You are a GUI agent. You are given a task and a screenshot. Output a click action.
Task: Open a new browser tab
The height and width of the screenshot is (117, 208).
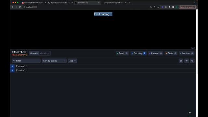click(x=130, y=3)
